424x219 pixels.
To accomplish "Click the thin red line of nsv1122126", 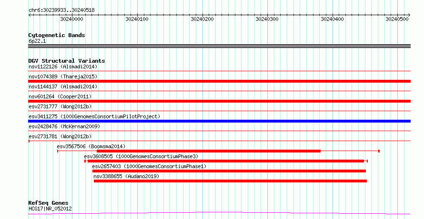I will 219,71.
